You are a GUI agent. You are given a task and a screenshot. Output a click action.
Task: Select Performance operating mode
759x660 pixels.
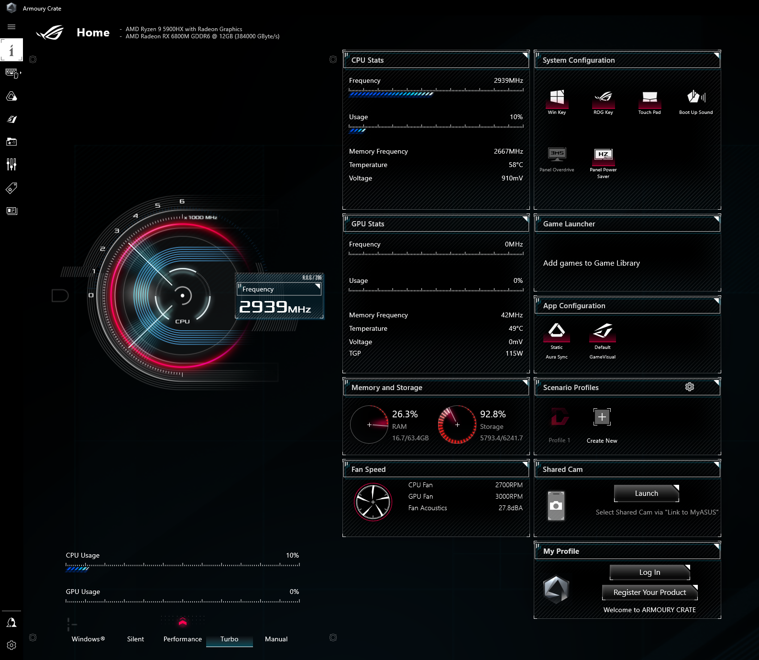[x=183, y=639]
